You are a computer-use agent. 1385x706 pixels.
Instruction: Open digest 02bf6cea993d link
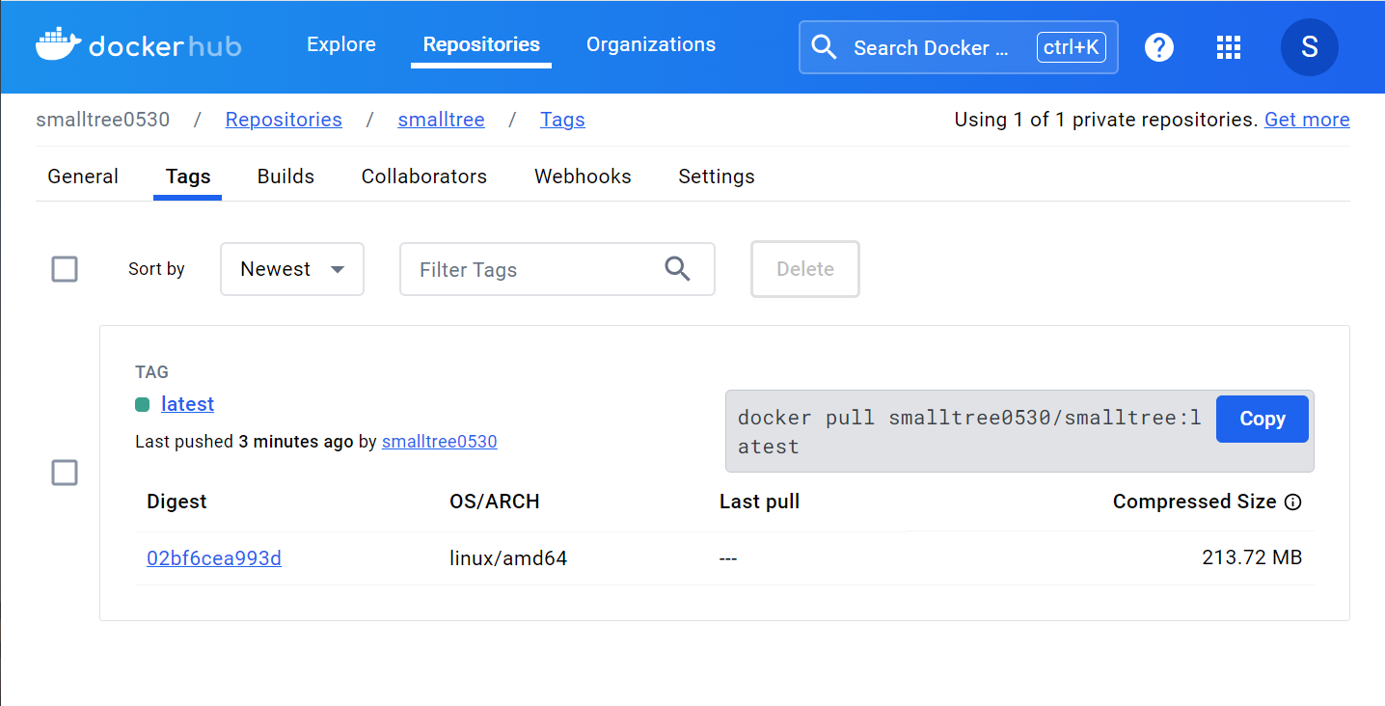(x=214, y=558)
